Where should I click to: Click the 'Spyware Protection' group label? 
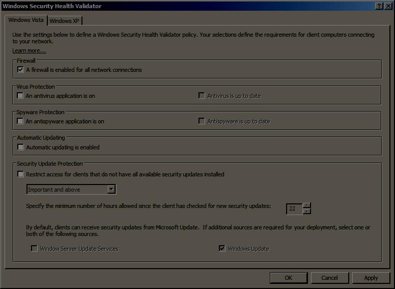click(x=40, y=112)
